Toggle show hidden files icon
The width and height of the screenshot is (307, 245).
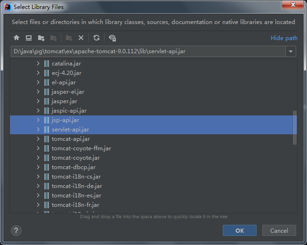click(x=113, y=38)
